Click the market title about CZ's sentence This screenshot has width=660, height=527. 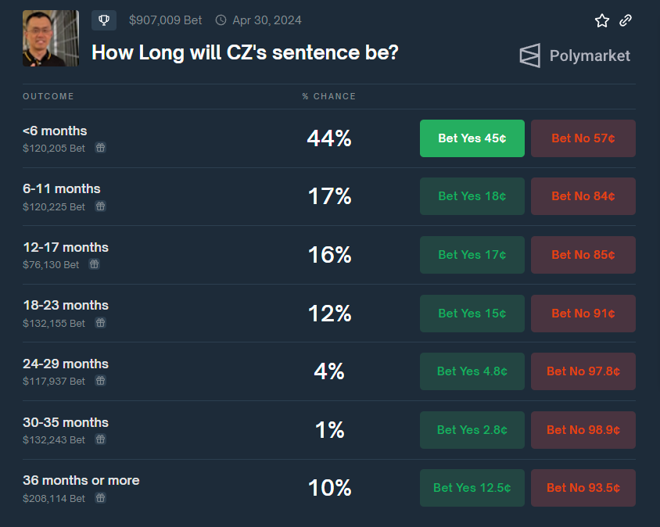[245, 52]
